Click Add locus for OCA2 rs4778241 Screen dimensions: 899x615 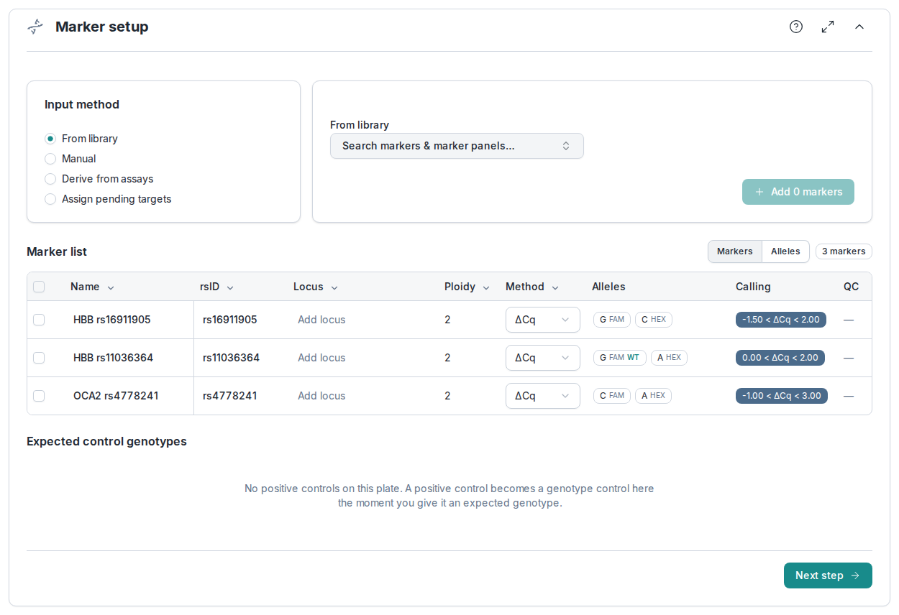(x=321, y=396)
